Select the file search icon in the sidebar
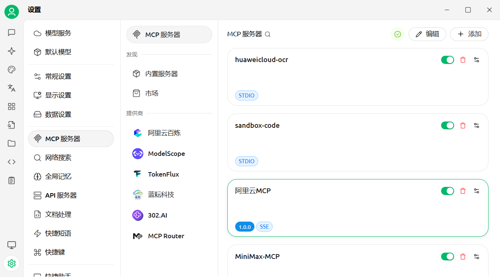The height and width of the screenshot is (277, 500). coord(11,125)
